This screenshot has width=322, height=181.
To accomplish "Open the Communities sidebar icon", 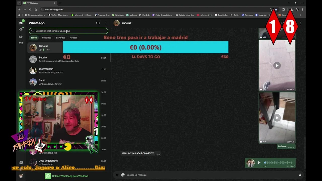I will click(21, 43).
